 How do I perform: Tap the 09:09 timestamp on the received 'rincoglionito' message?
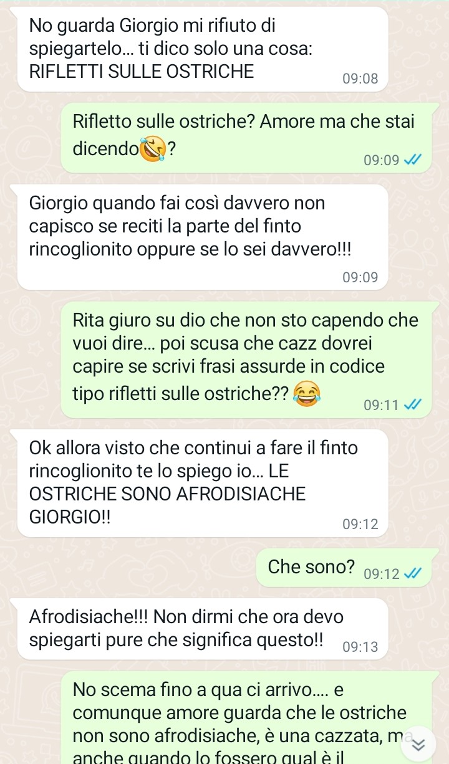[360, 277]
